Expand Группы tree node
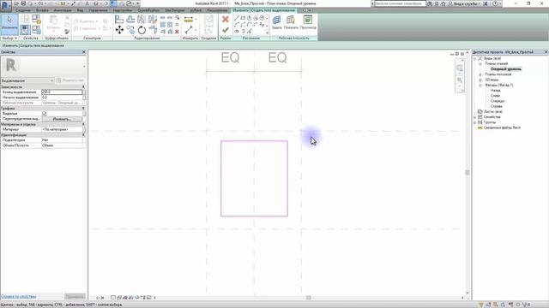This screenshot has height=308, width=549. (x=474, y=122)
